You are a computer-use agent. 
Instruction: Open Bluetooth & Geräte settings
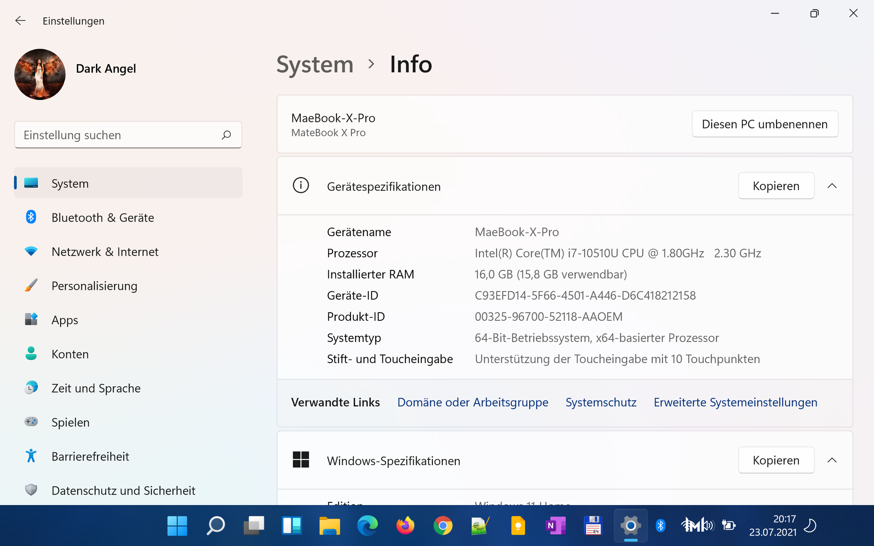(x=128, y=217)
